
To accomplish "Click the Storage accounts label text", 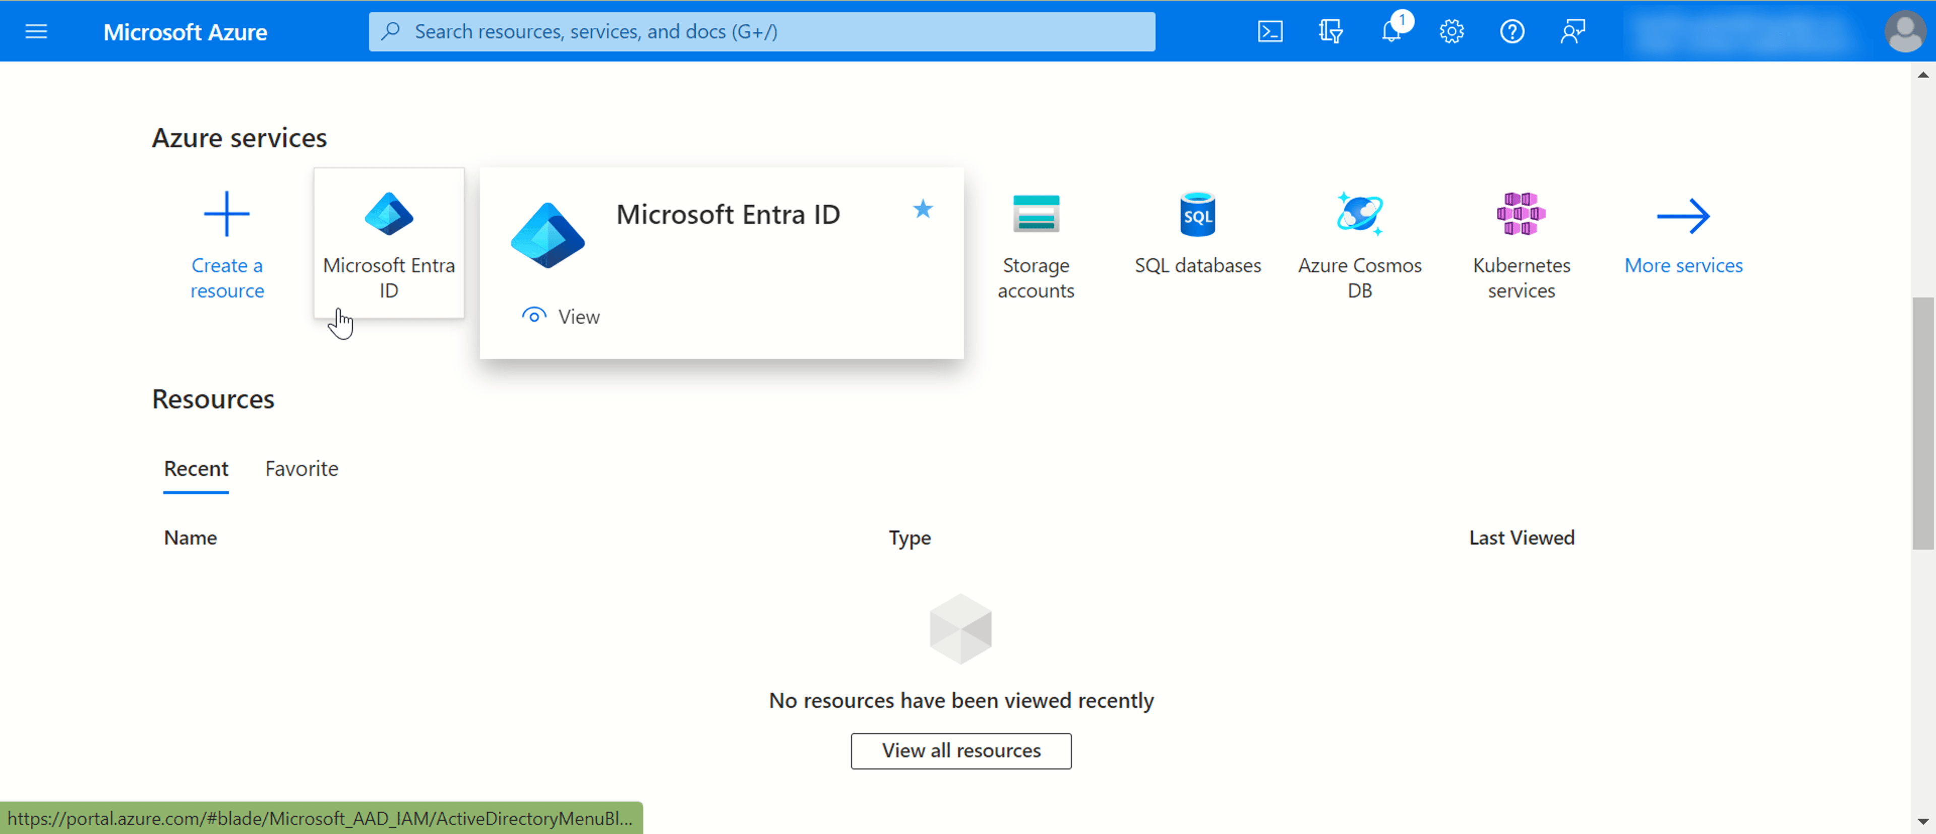I will click(x=1036, y=278).
